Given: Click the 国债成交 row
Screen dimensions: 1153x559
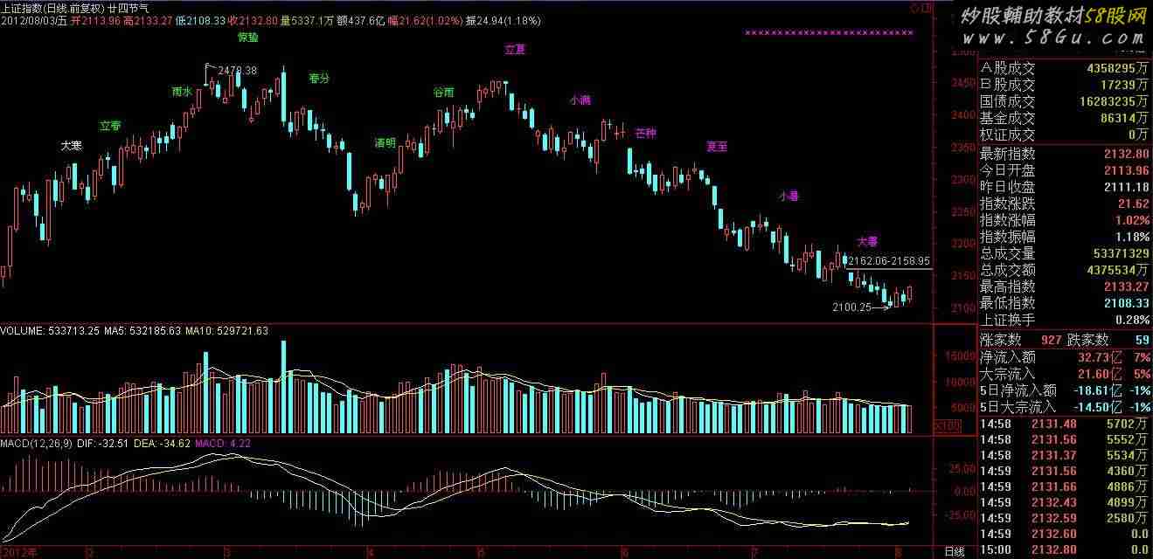Looking at the screenshot, I should click(x=1065, y=101).
